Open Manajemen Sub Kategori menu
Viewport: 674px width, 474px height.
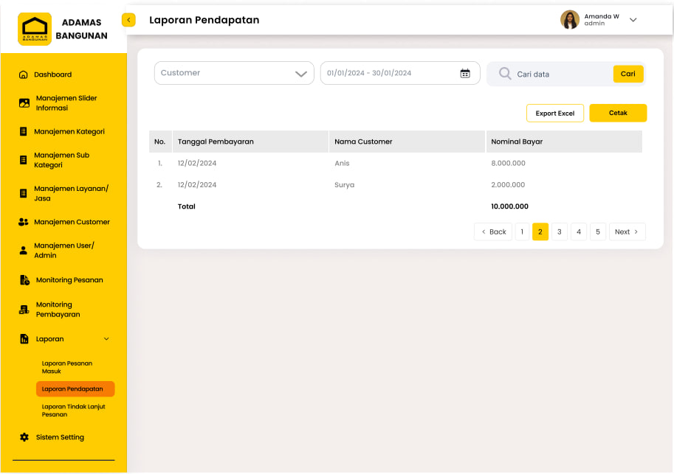pos(61,160)
